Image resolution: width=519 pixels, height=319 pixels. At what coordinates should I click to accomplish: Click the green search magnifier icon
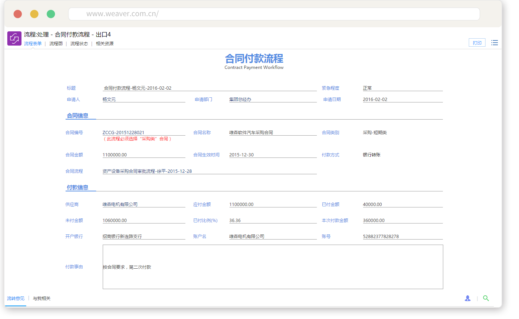[486, 298]
